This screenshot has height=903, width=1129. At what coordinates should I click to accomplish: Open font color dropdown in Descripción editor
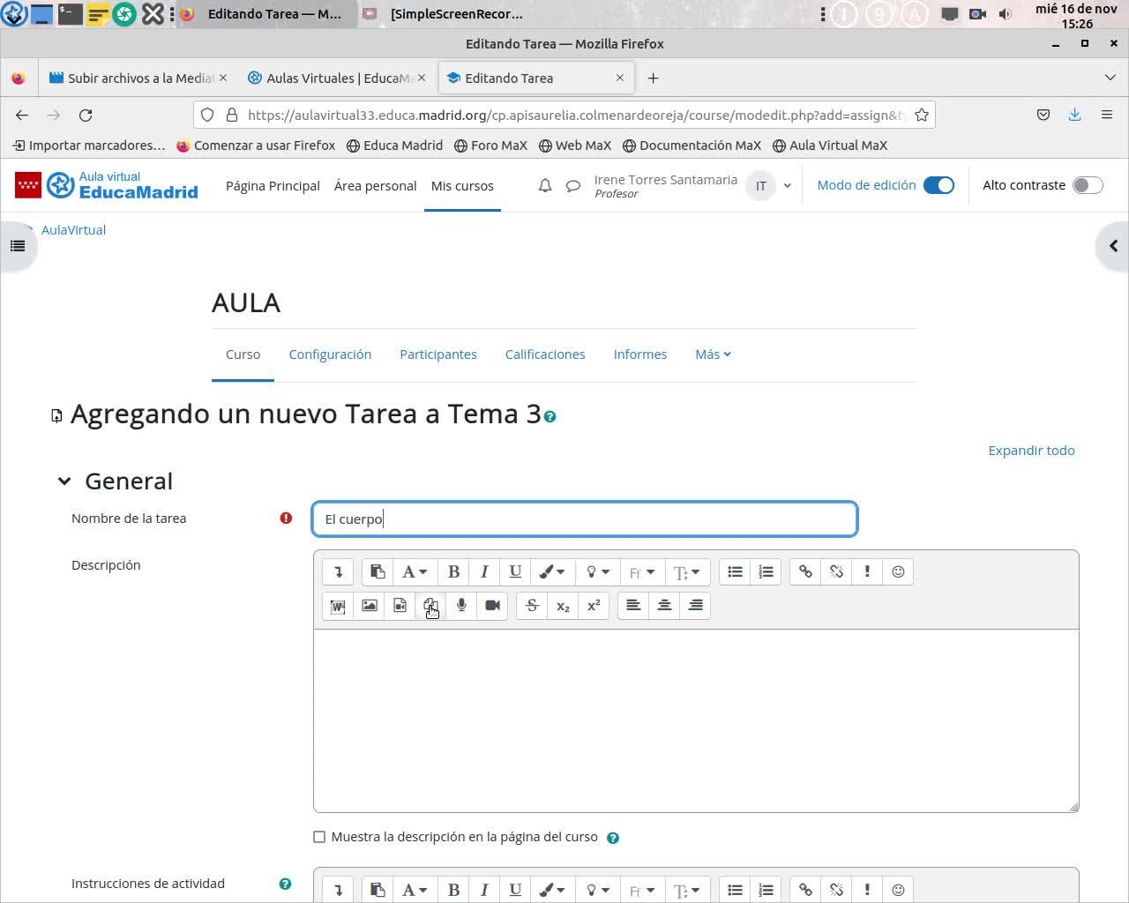(552, 571)
